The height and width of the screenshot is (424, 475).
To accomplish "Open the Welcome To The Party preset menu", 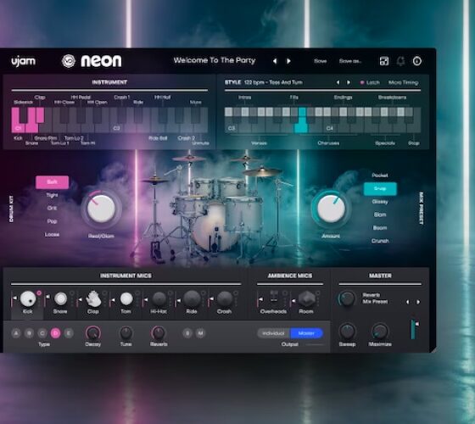I will click(215, 60).
